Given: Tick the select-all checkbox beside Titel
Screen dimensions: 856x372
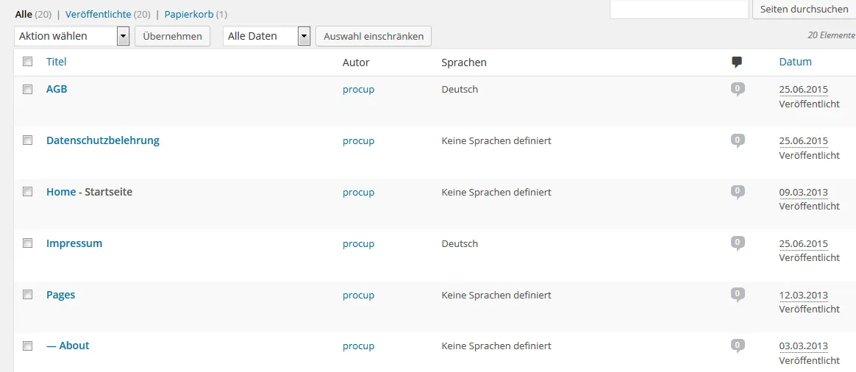Looking at the screenshot, I should [x=27, y=62].
